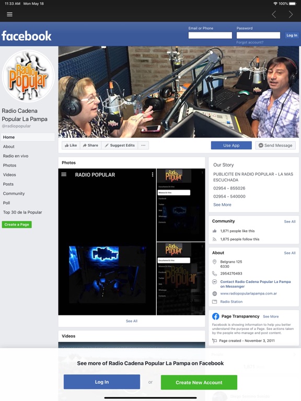Screen dimensions: 301x401
Task: Like the Radio Cadena Popular page
Action: click(x=71, y=145)
